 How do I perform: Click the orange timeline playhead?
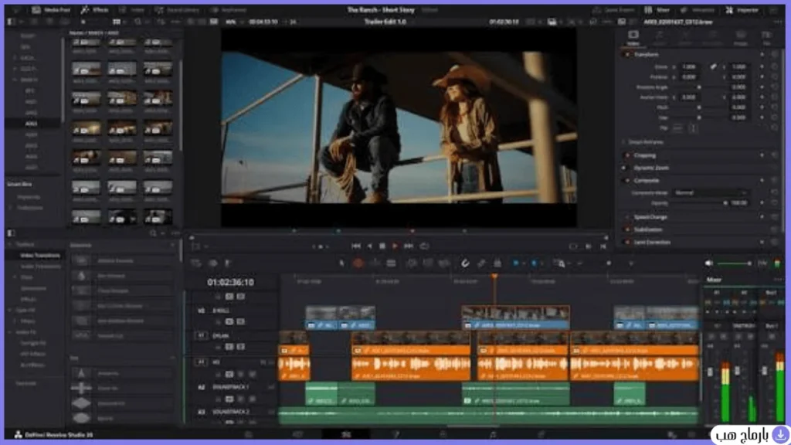click(494, 277)
